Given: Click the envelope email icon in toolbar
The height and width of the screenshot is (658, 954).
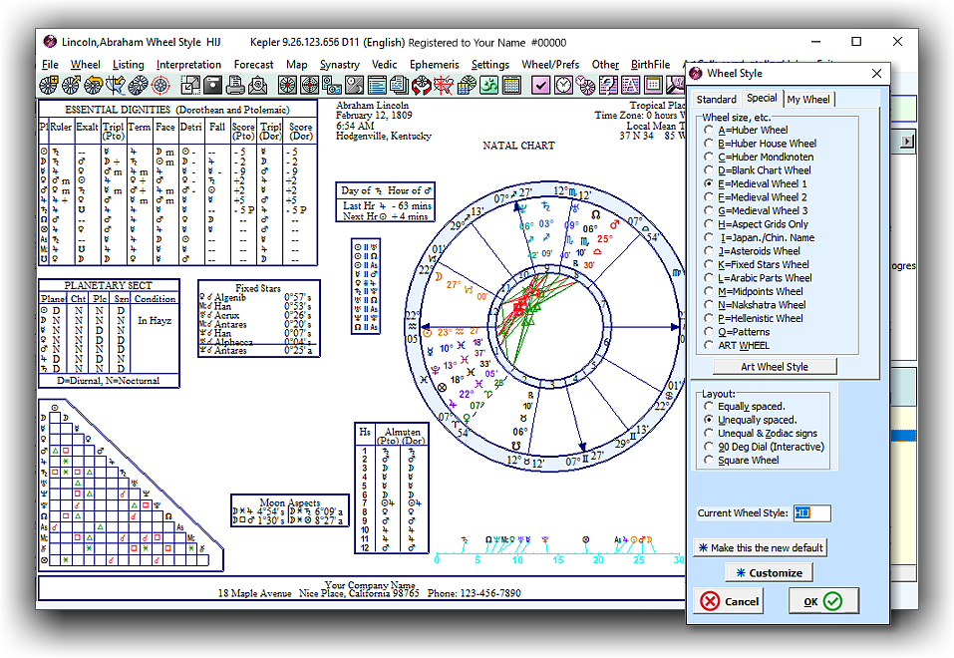Looking at the screenshot, I should pos(259,86).
